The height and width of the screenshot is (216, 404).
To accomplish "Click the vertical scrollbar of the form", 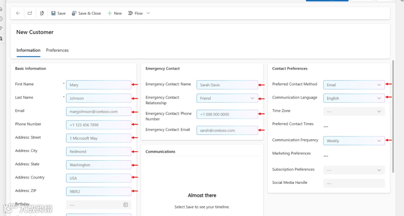I will point(393,116).
